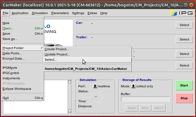Open the Settings menu
Viewport: 196px width, 117px height.
click(78, 13)
